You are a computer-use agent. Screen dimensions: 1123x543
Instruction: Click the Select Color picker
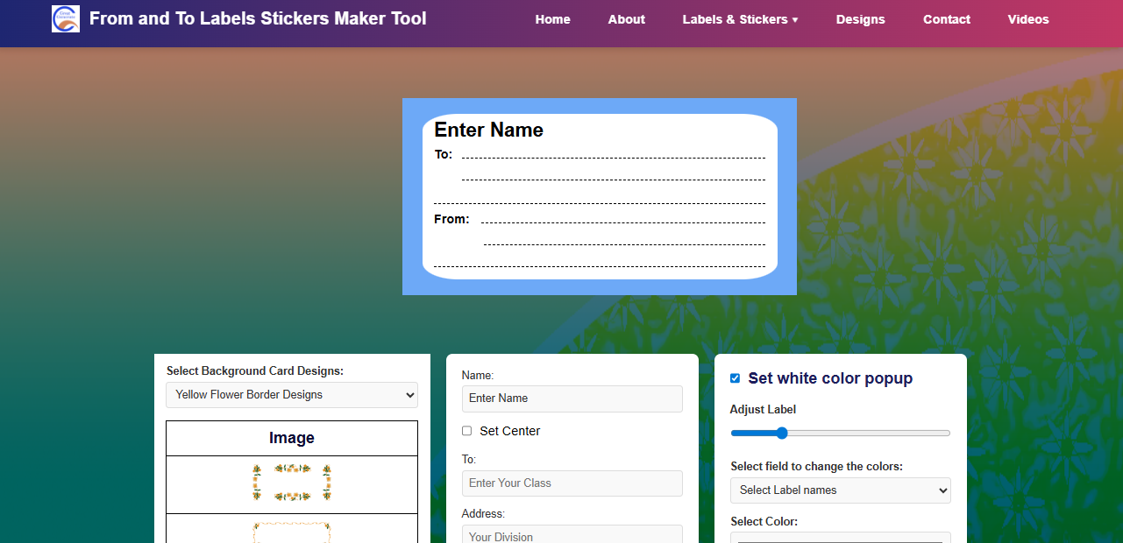[x=840, y=538]
